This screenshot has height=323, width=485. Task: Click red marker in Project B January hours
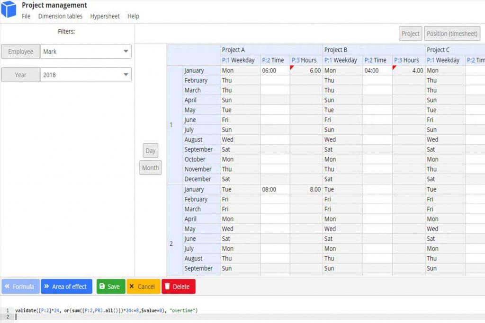395,68
